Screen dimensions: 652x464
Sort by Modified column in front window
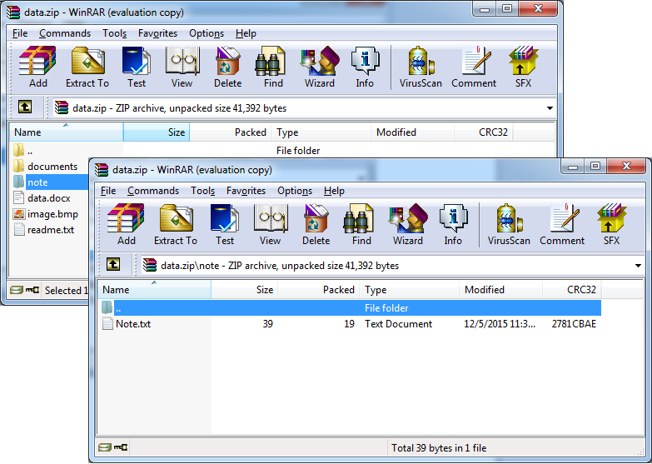pos(500,289)
